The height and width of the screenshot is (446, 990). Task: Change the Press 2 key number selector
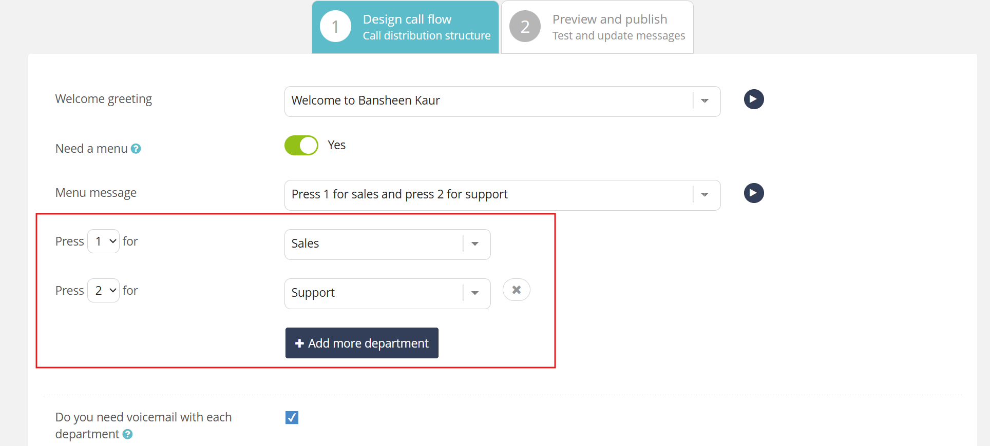(x=104, y=291)
